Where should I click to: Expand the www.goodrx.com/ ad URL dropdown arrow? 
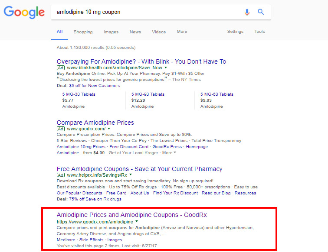click(x=109, y=129)
